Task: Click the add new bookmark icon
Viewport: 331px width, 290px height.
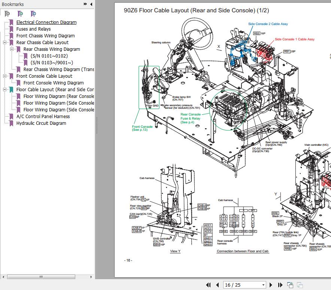Action: pos(21,14)
